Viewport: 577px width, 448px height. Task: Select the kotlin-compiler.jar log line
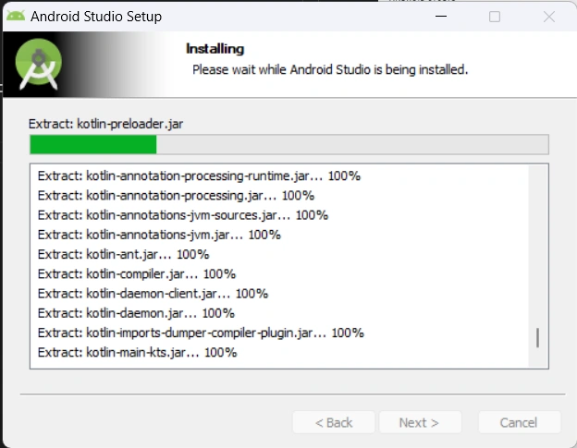[137, 273]
